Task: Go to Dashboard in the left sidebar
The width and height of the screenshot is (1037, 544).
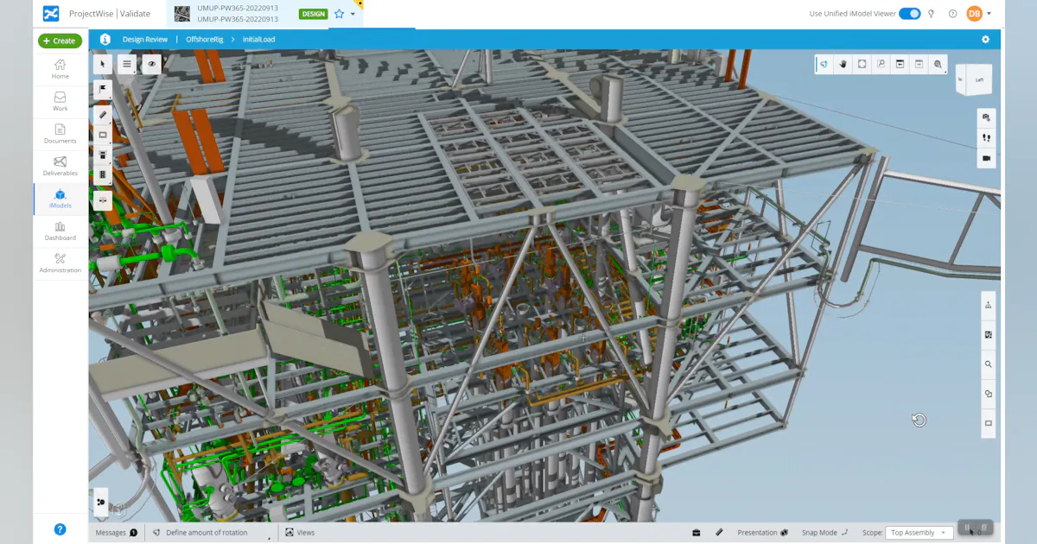Action: [60, 231]
